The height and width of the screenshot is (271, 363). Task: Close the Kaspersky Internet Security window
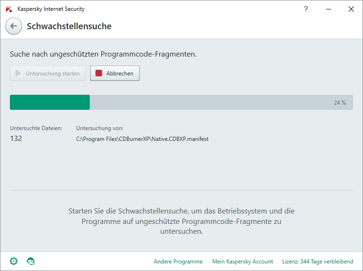(351, 9)
